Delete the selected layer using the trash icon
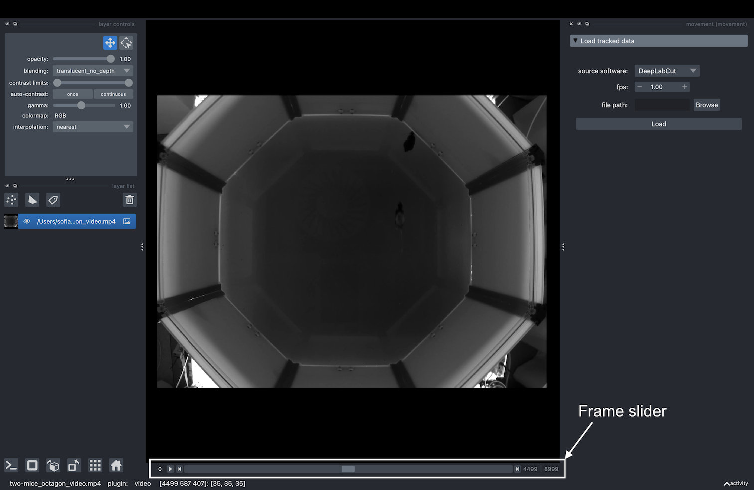The height and width of the screenshot is (490, 754). pos(129,200)
